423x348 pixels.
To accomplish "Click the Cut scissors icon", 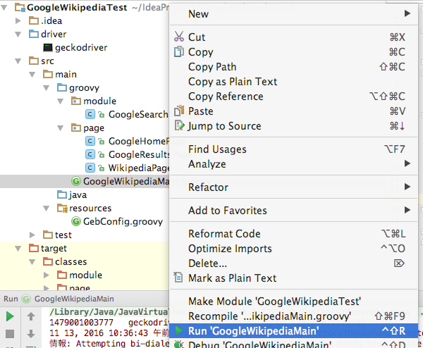I will (179, 37).
